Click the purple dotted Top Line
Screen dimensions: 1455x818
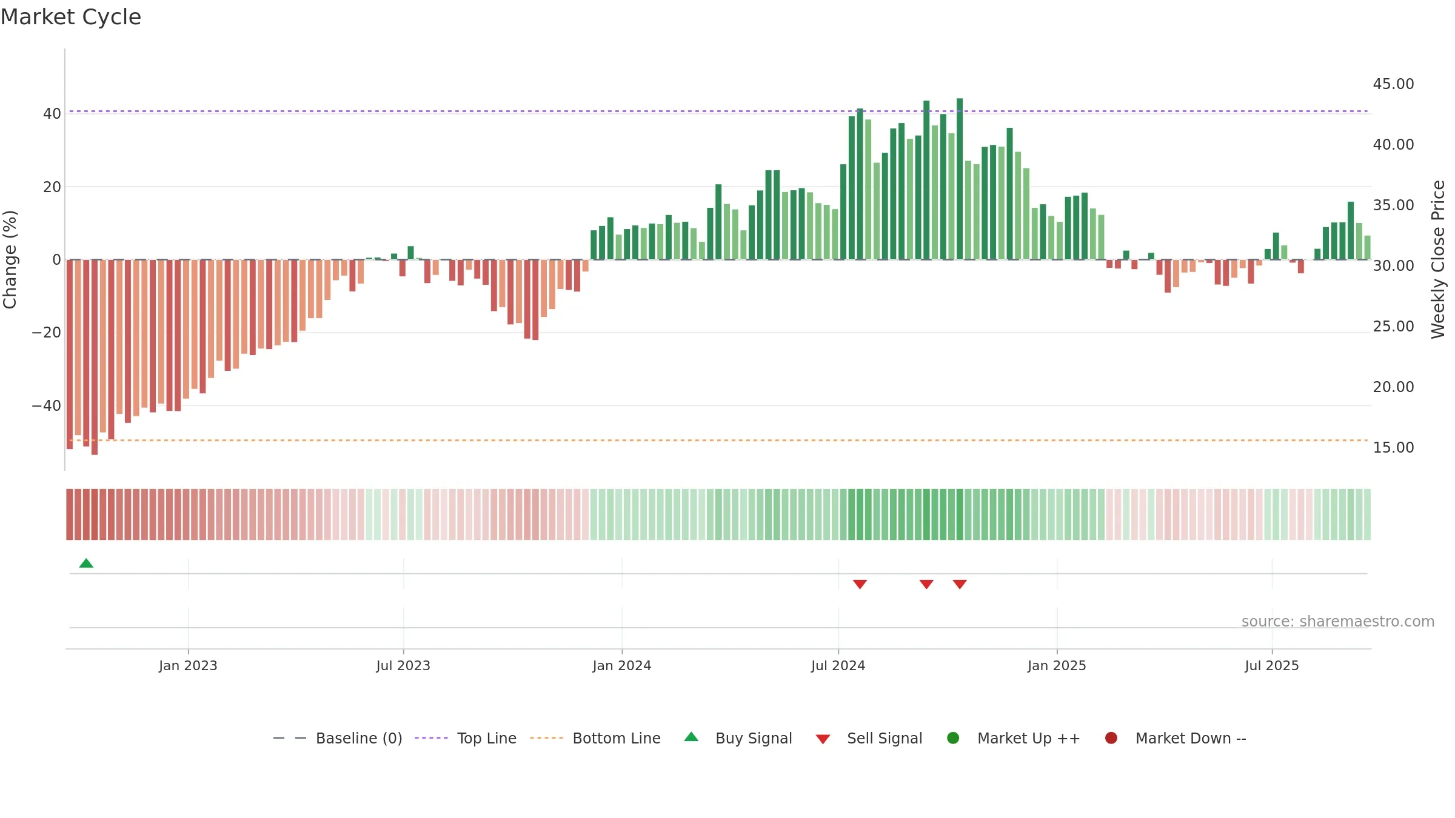718,111
